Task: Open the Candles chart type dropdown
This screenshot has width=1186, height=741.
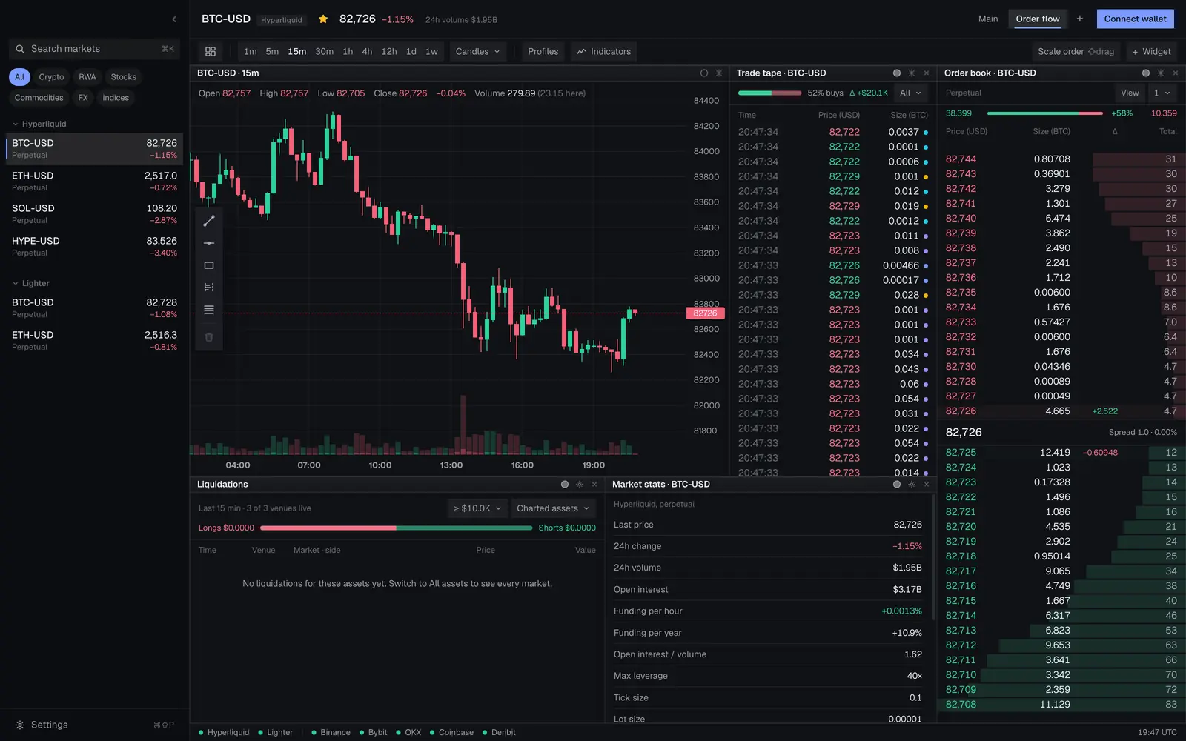Action: pos(477,52)
